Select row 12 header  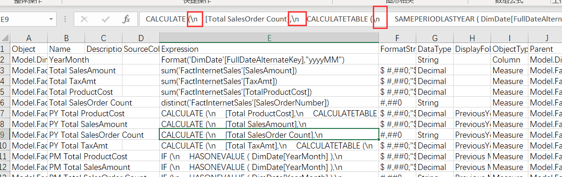click(x=5, y=167)
